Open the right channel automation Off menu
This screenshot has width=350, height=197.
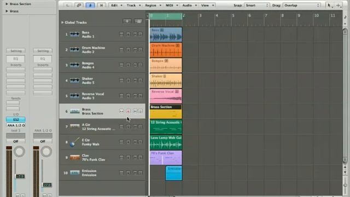43,141
